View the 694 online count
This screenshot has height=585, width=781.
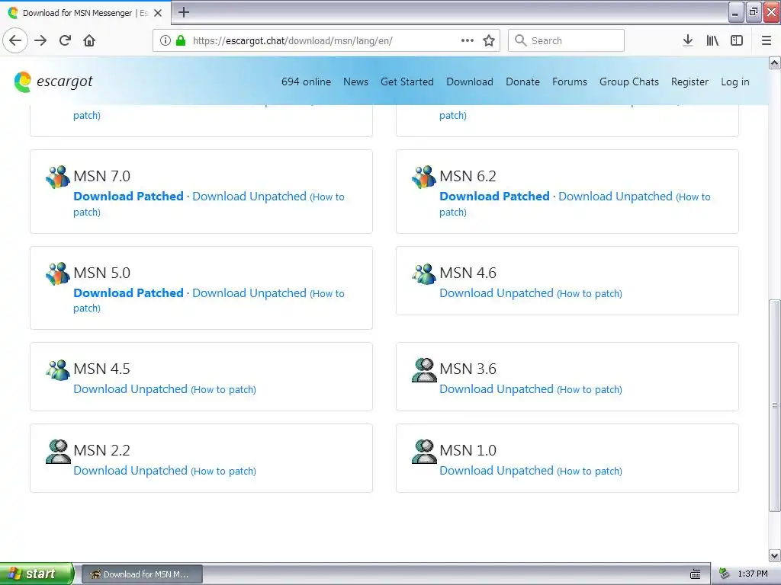[306, 82]
